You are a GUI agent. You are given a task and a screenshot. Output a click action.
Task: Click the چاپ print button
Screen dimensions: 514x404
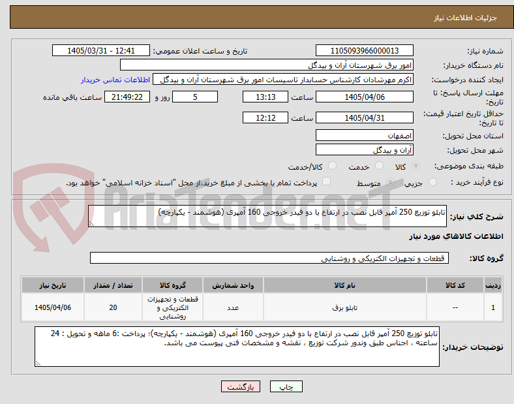click(286, 386)
